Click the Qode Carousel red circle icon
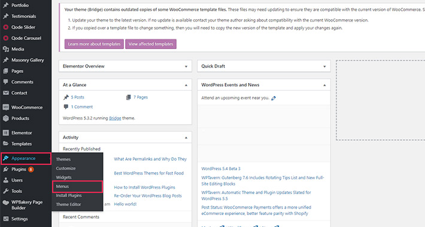This screenshot has width=425, height=227. (6, 38)
